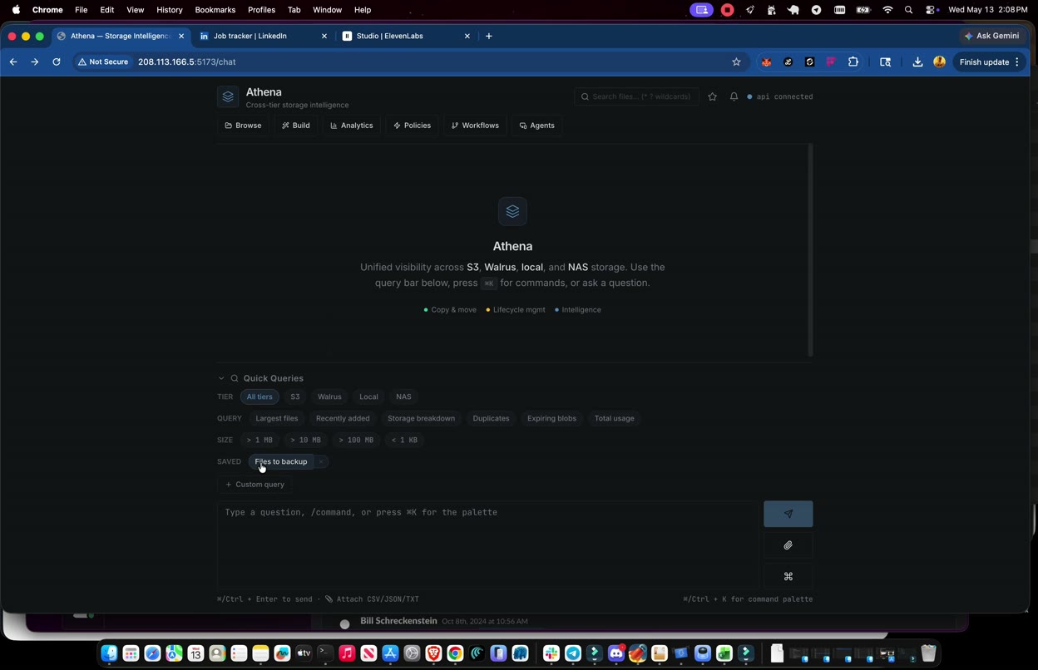Go back in browser history

[x=13, y=62]
